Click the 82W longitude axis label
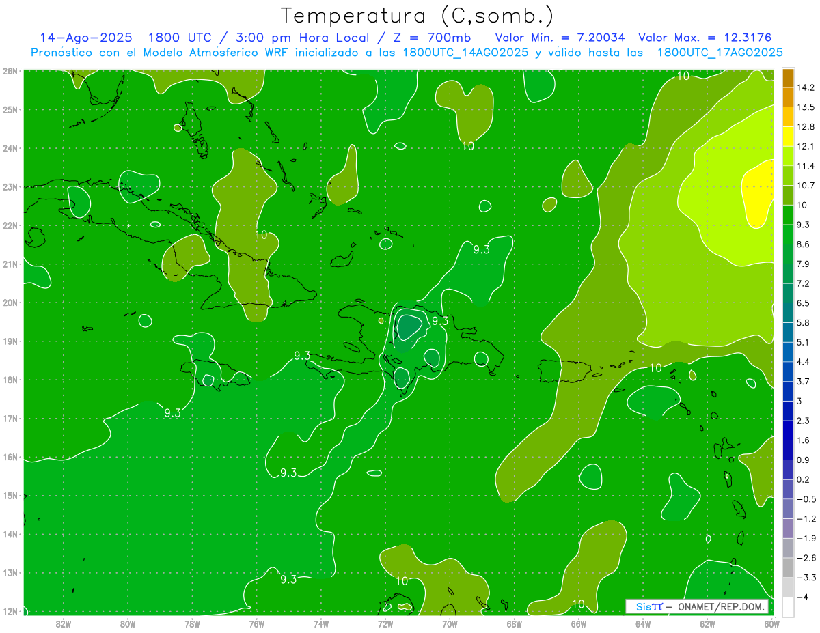 point(64,624)
